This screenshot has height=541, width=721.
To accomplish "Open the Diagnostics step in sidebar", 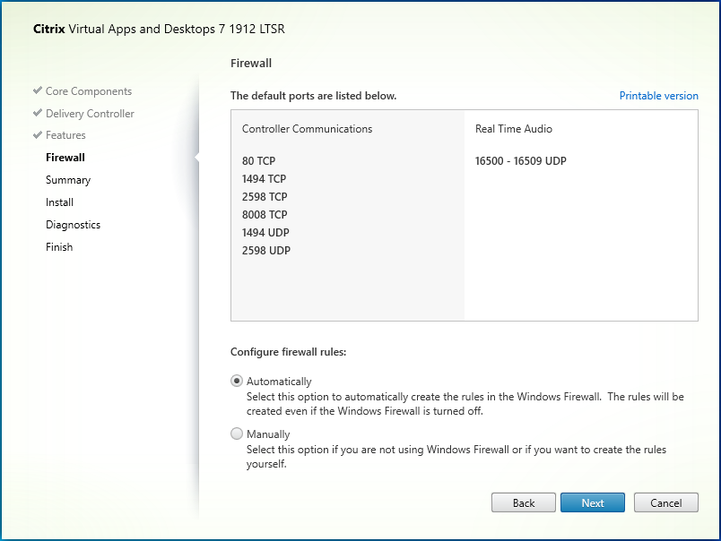I will click(x=73, y=225).
